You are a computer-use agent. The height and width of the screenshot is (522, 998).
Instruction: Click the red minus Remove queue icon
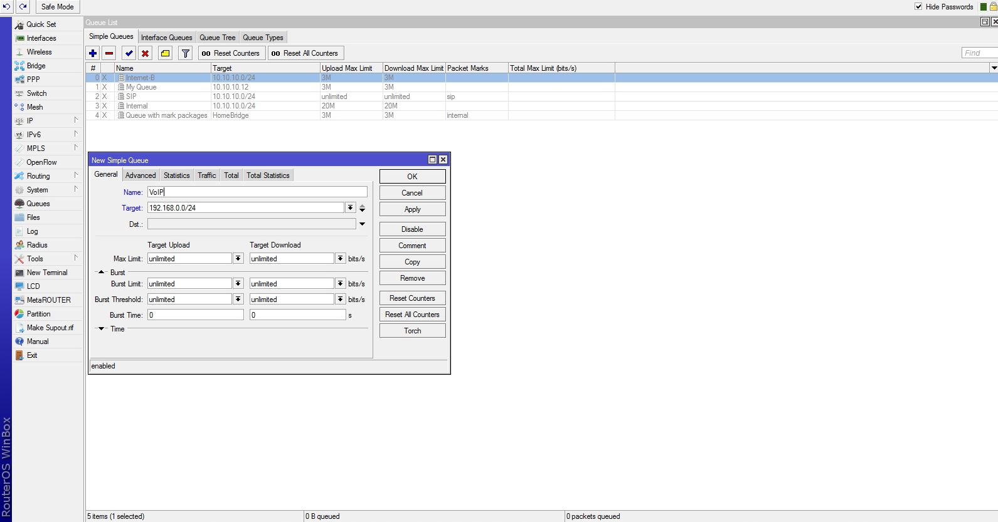pos(109,53)
